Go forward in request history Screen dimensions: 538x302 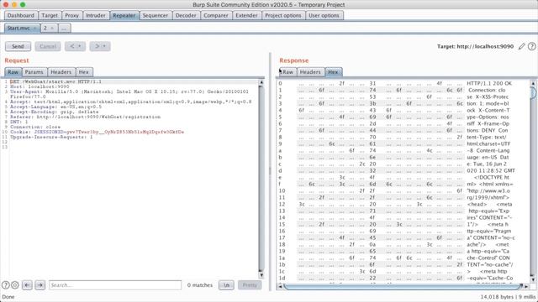97,46
